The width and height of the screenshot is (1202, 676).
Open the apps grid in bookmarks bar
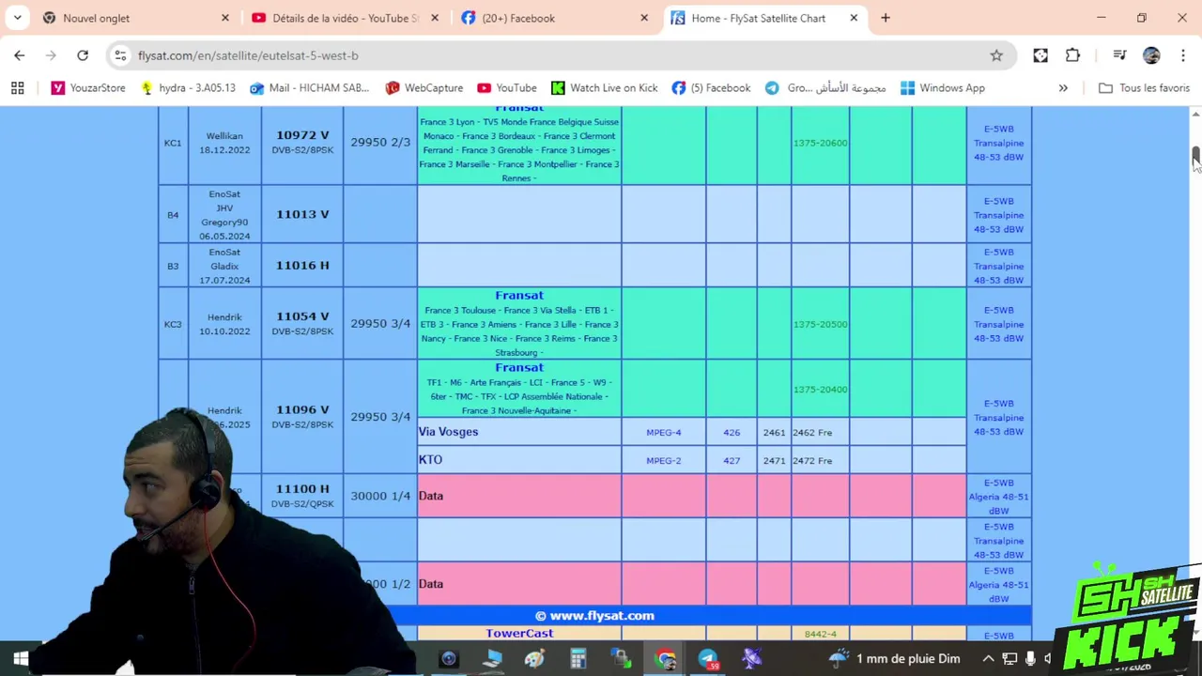click(17, 88)
